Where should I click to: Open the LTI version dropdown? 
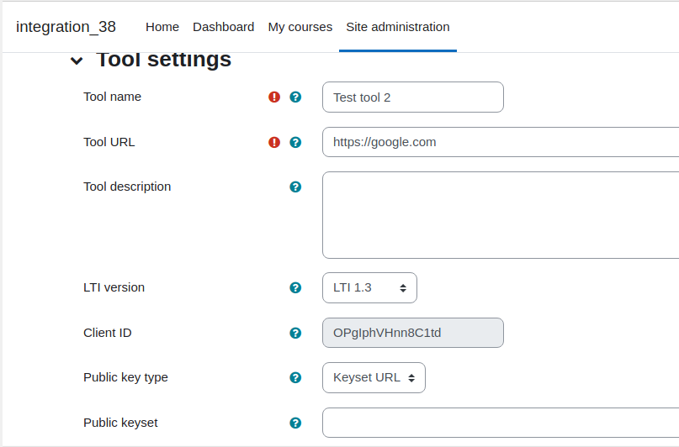369,287
